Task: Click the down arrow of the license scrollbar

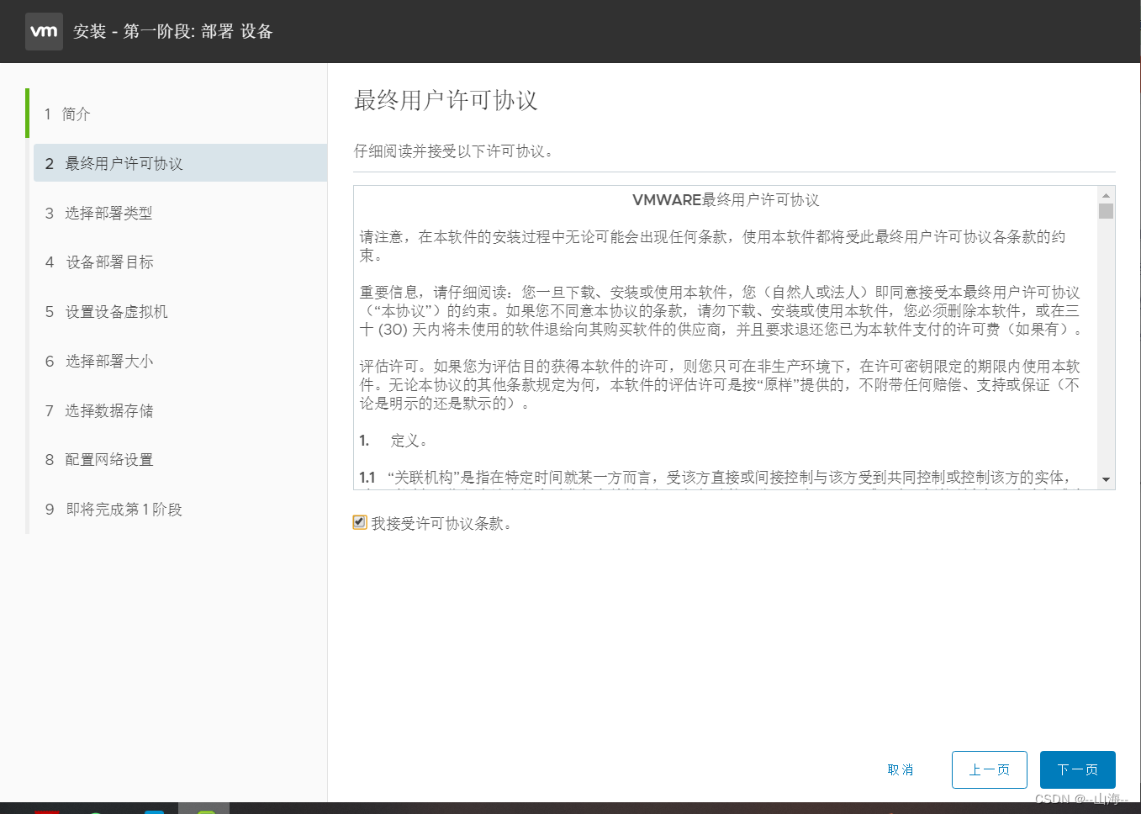Action: (1107, 481)
